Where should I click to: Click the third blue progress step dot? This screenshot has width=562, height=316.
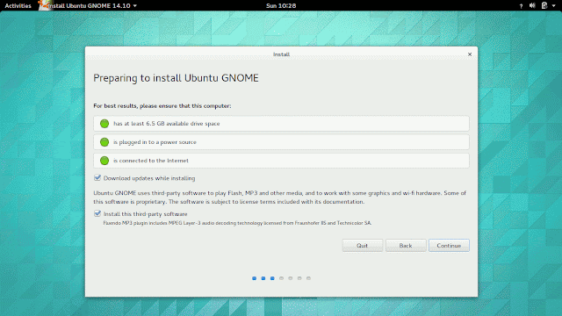[272, 278]
